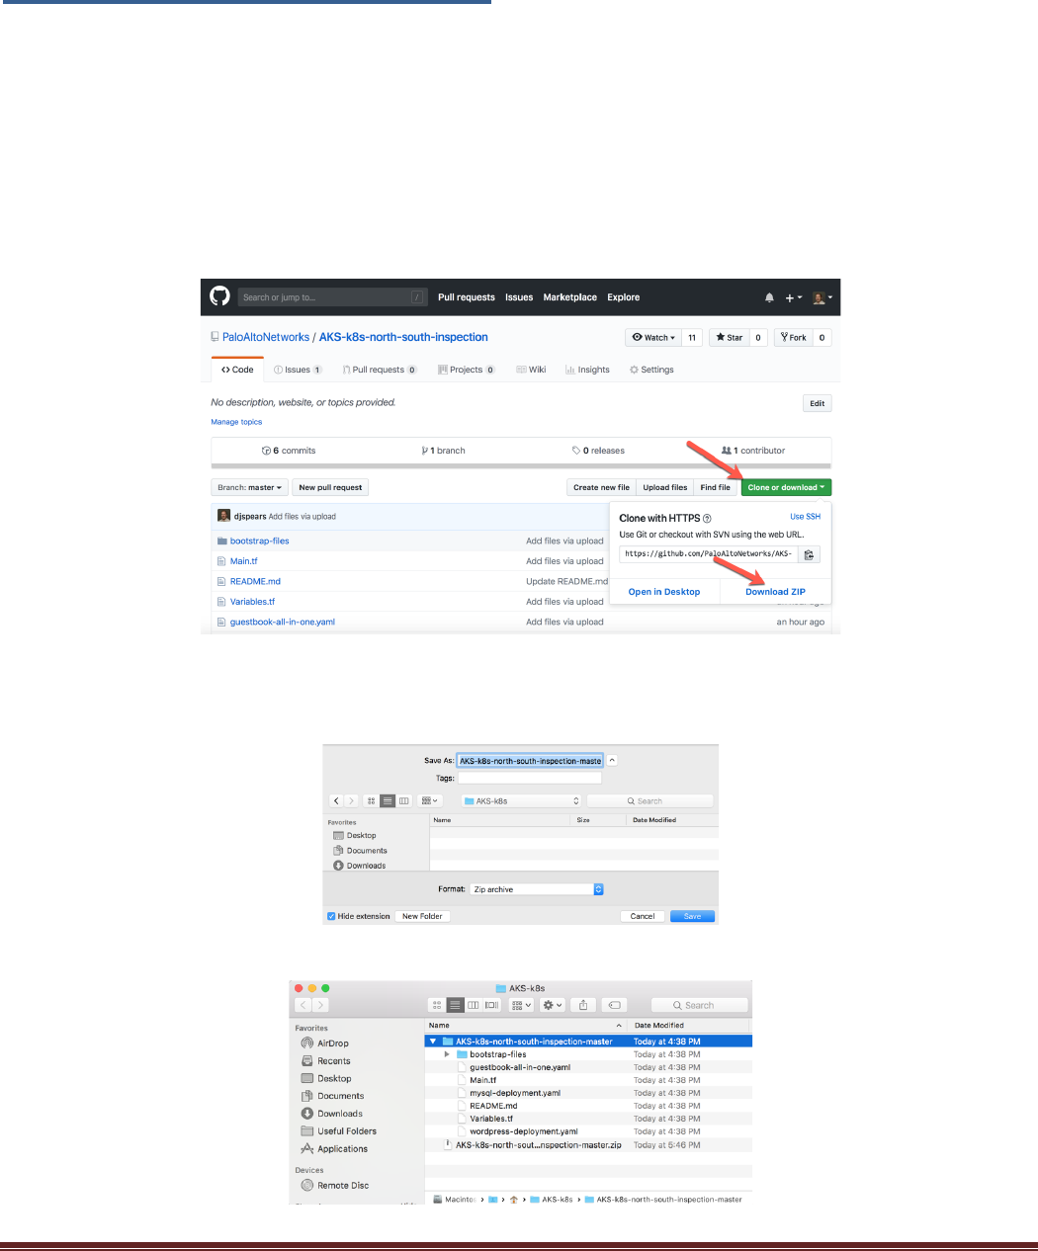
Task: Switch to the repository Issues tab
Action: point(298,370)
